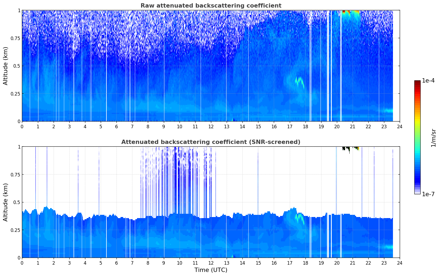Click the top plot time tick '22'

click(x=368, y=127)
